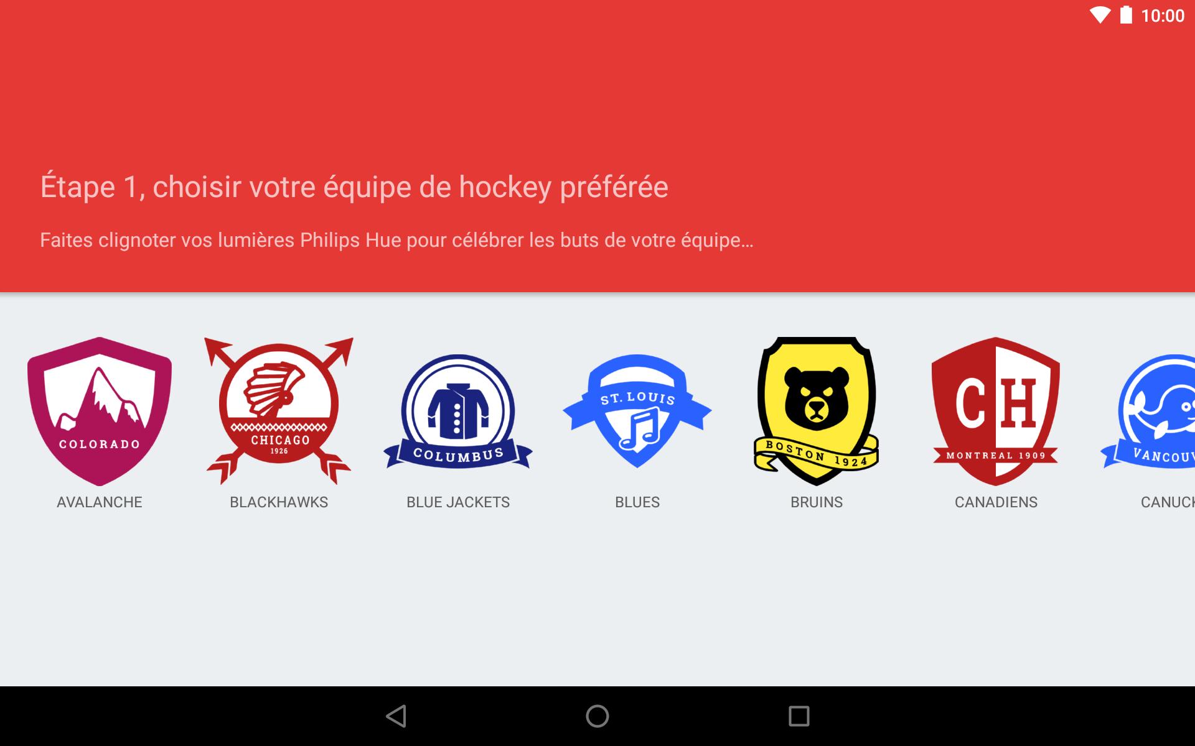This screenshot has height=746, width=1195.
Task: Choose the Chicago Blackhawks crest
Action: pos(279,412)
